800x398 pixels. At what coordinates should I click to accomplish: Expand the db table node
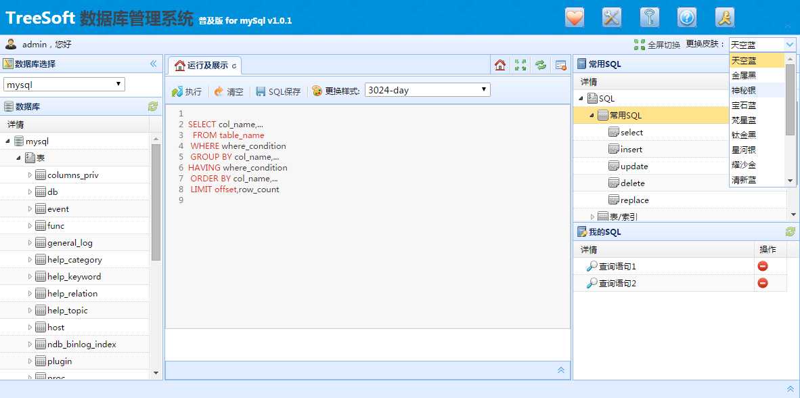point(30,192)
